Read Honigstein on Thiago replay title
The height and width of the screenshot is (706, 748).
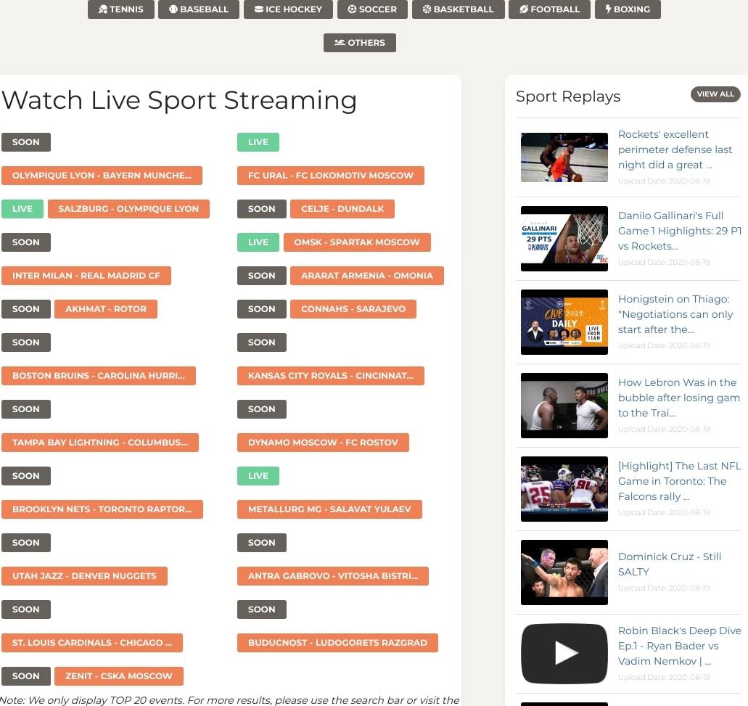coord(674,314)
